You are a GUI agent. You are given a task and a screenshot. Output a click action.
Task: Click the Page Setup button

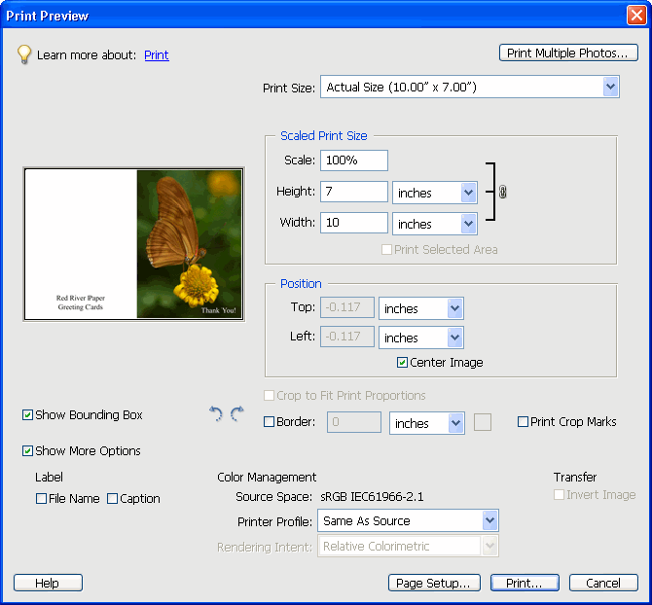click(x=434, y=584)
